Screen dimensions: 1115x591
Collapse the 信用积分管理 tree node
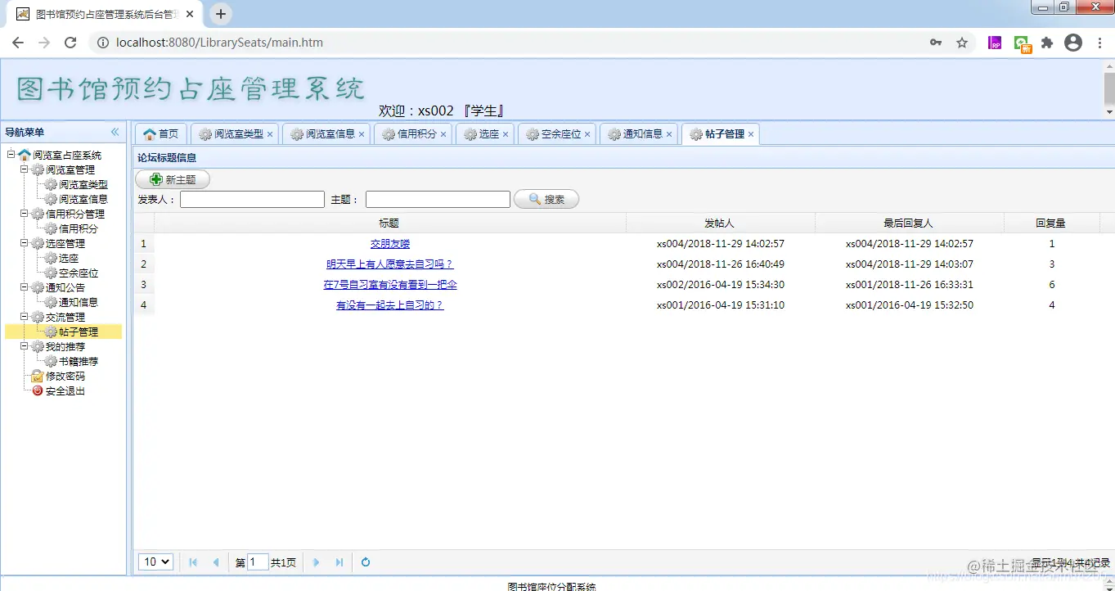tap(25, 214)
